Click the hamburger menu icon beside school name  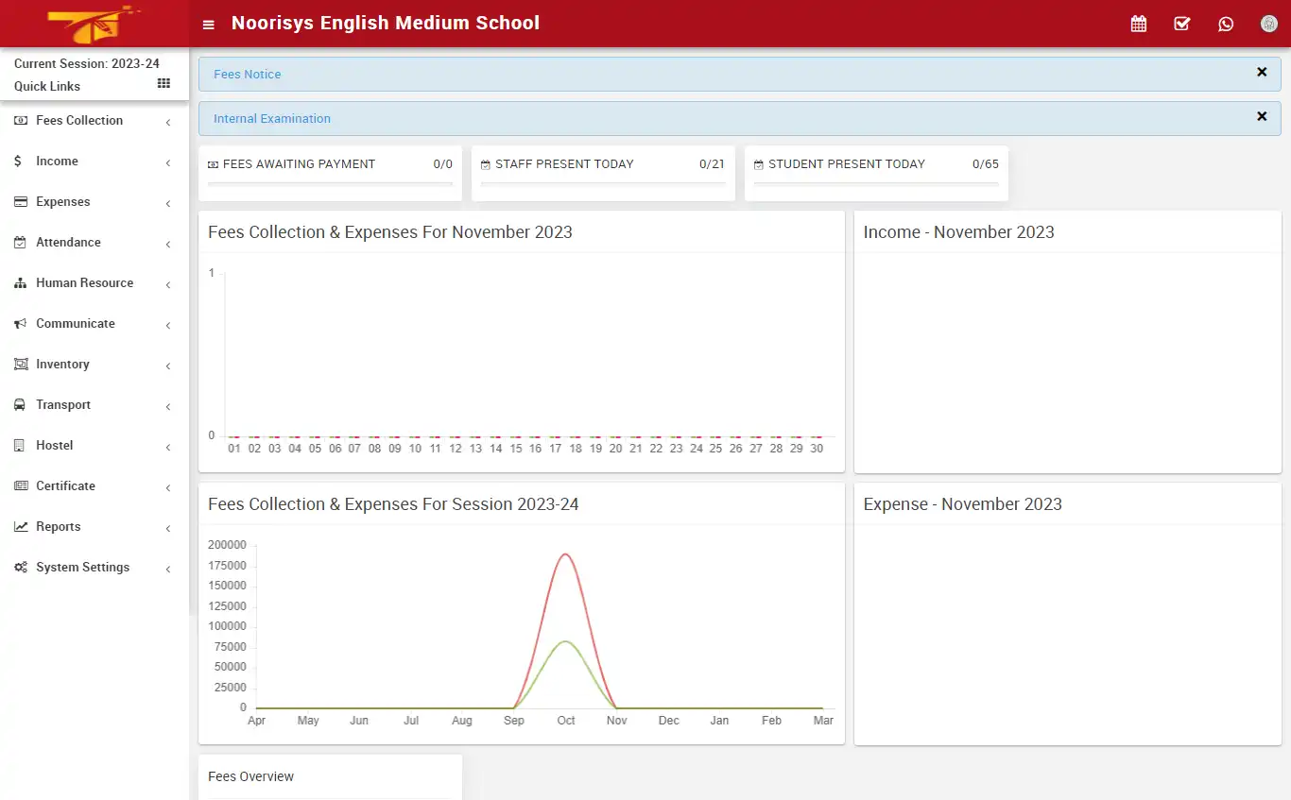(208, 24)
